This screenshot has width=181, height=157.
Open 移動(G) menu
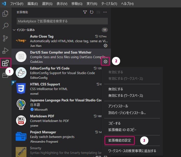tap(77, 4)
